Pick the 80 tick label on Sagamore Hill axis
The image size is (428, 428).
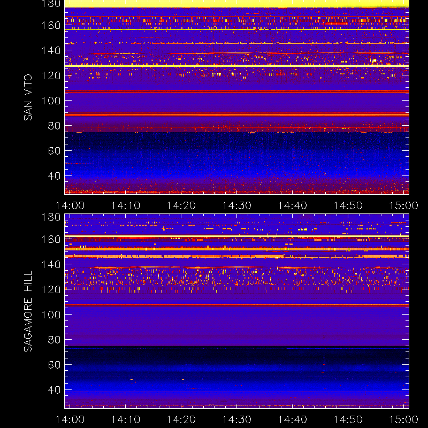pos(54,340)
